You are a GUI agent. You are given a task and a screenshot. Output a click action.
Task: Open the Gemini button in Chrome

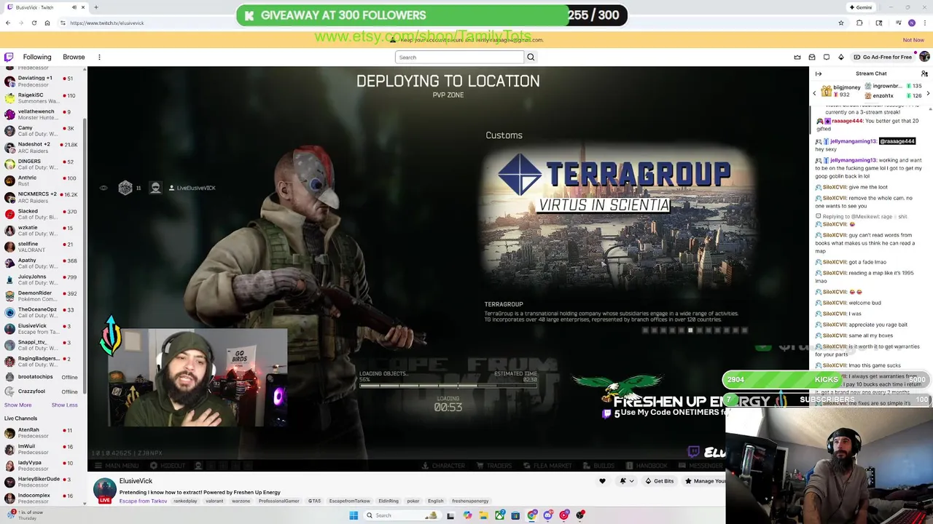pos(861,7)
